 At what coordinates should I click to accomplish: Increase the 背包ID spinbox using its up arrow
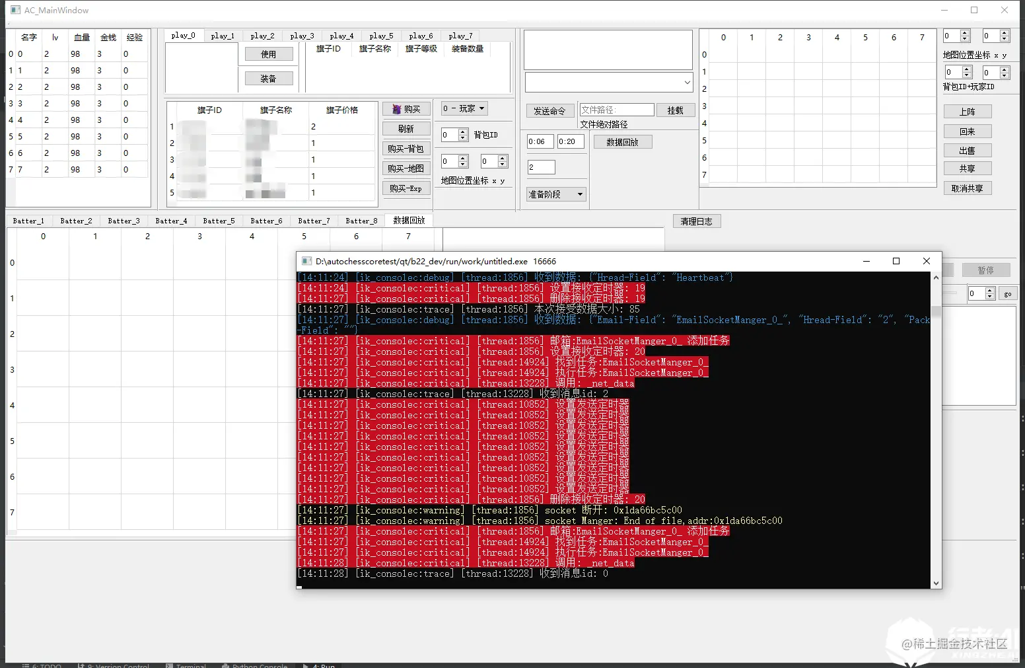[463, 131]
